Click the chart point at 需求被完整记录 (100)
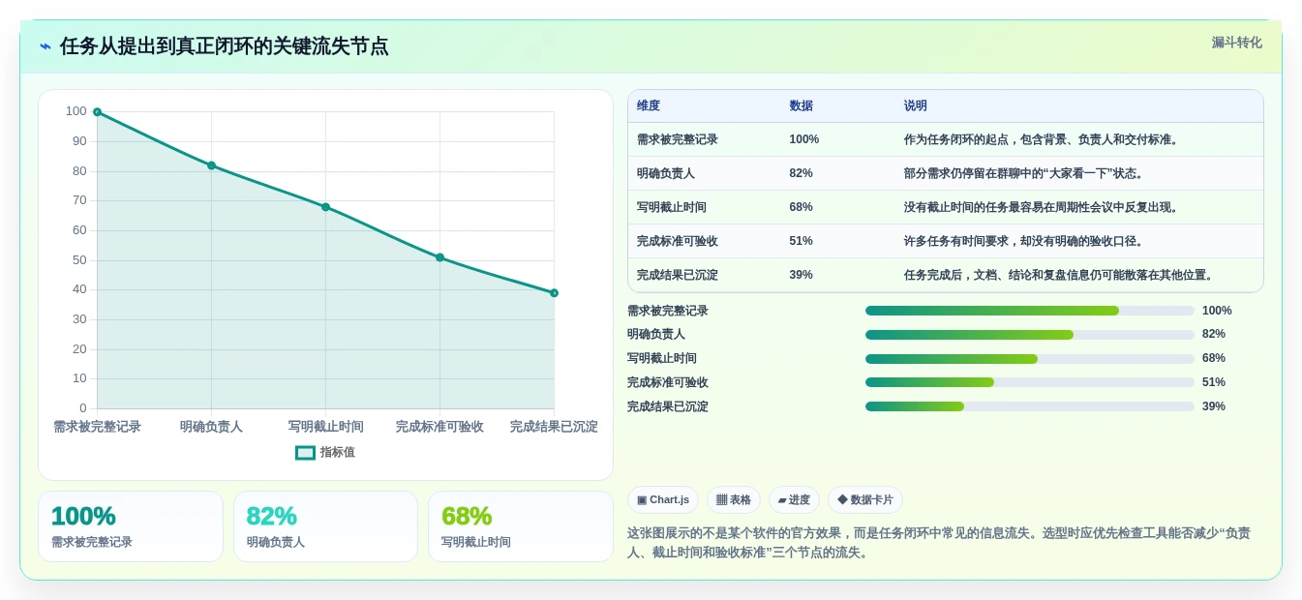 pyautogui.click(x=97, y=112)
